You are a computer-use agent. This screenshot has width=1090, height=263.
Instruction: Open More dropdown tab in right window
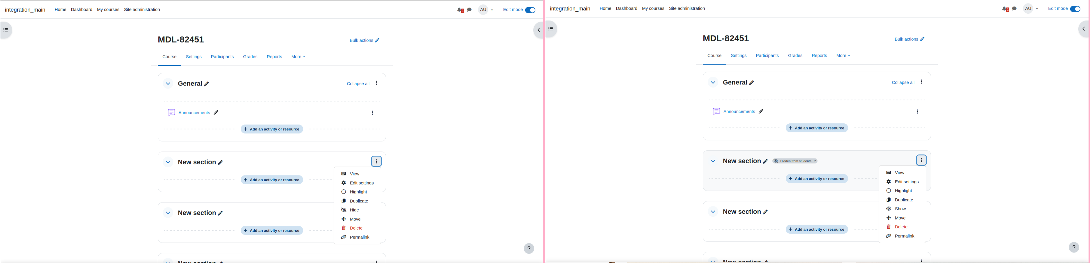(843, 56)
